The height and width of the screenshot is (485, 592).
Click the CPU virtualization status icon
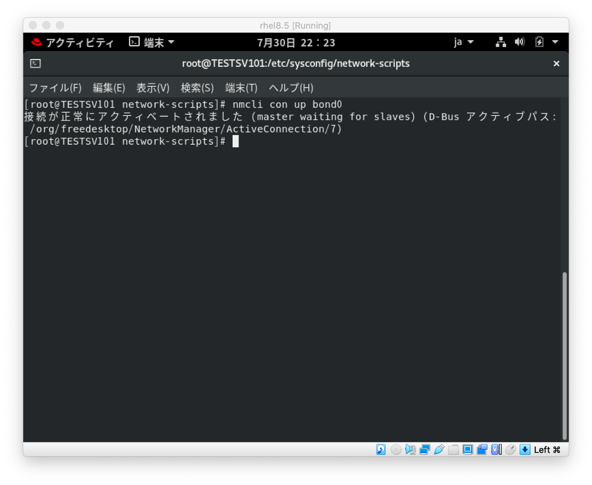click(496, 449)
